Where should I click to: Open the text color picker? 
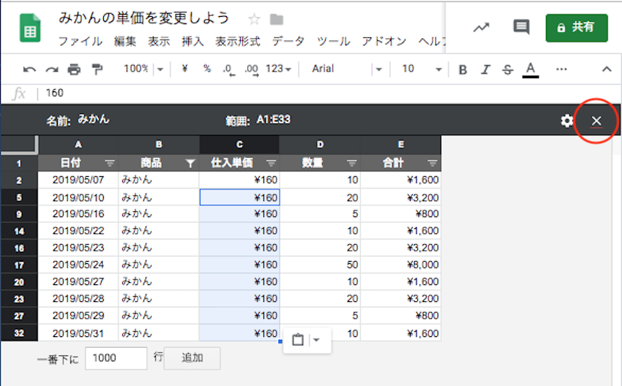point(531,69)
